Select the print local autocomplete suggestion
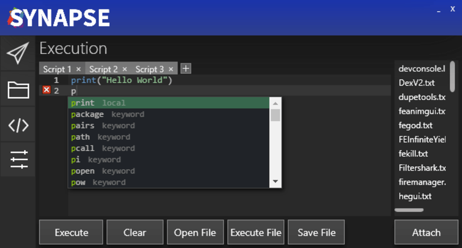Image resolution: width=462 pixels, height=248 pixels. [169, 103]
